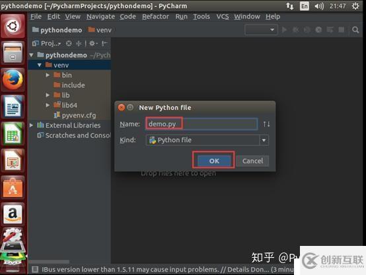Collapse the pythondemo root folder
This screenshot has width=366, height=275.
(32, 55)
